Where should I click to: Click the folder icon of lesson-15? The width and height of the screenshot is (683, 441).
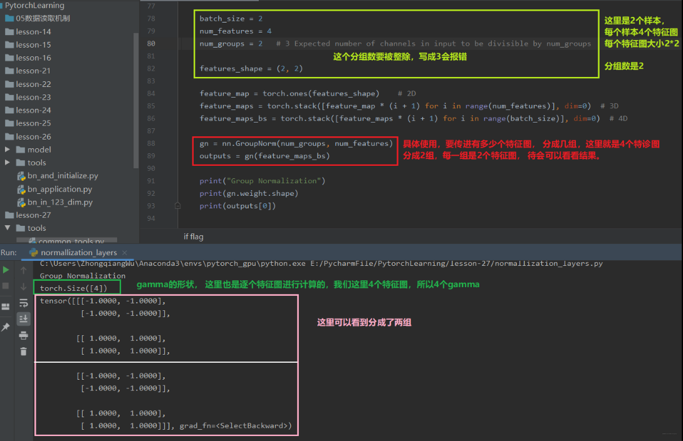point(9,45)
